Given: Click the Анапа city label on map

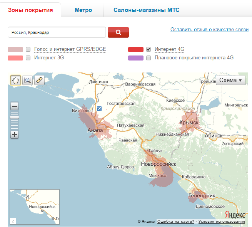Looking at the screenshot, I should pos(95,130).
